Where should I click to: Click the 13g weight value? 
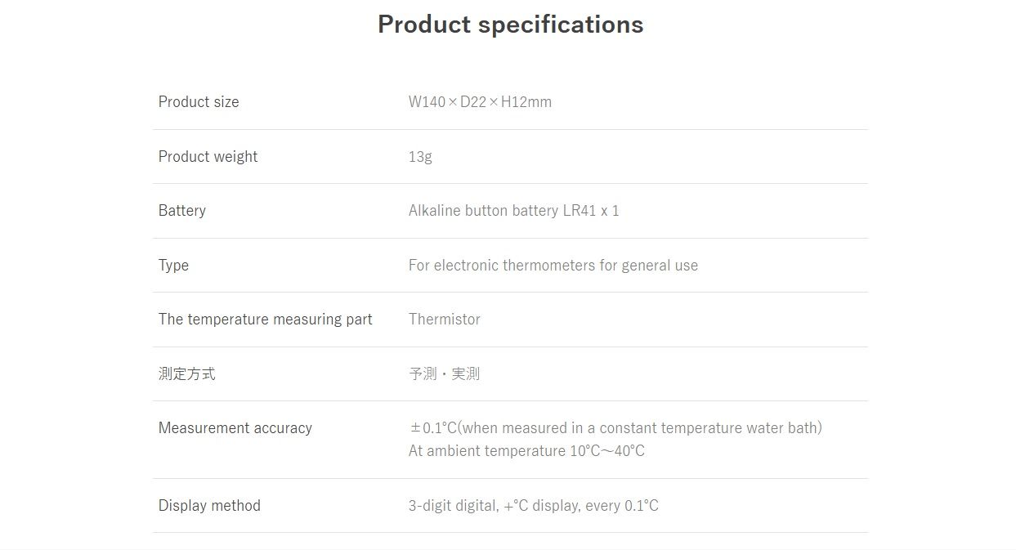tap(420, 157)
